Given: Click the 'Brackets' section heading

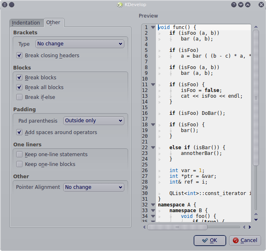Looking at the screenshot, I should 25,32.
